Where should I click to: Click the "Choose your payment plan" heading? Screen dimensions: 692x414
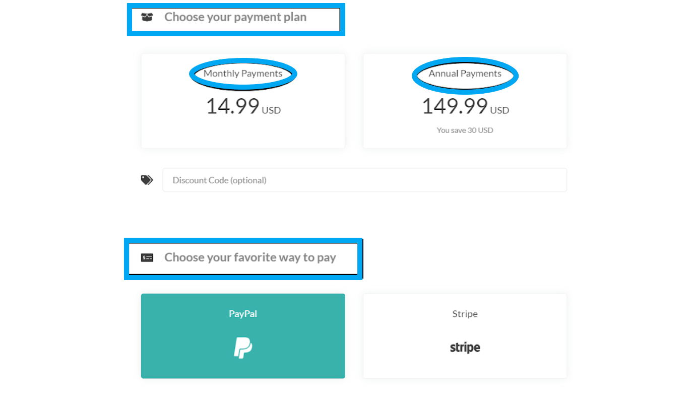point(235,17)
